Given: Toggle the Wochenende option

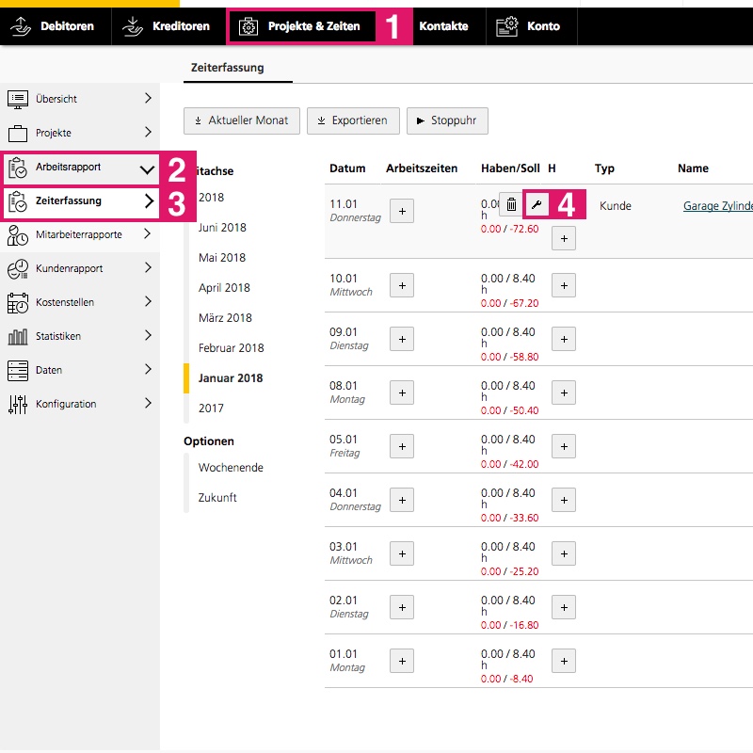Looking at the screenshot, I should click(x=231, y=468).
